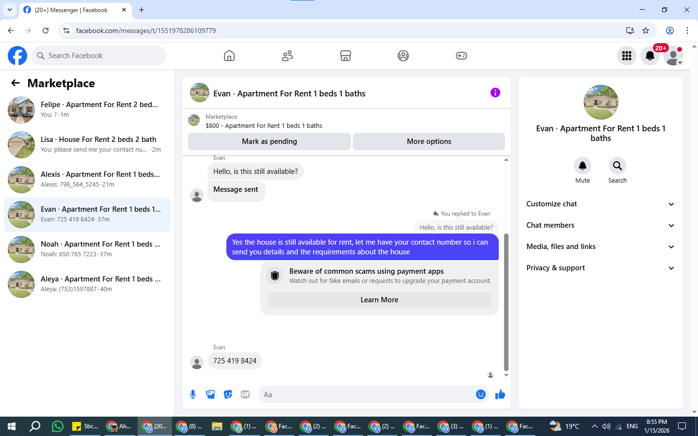Expand Chat members section

601,225
